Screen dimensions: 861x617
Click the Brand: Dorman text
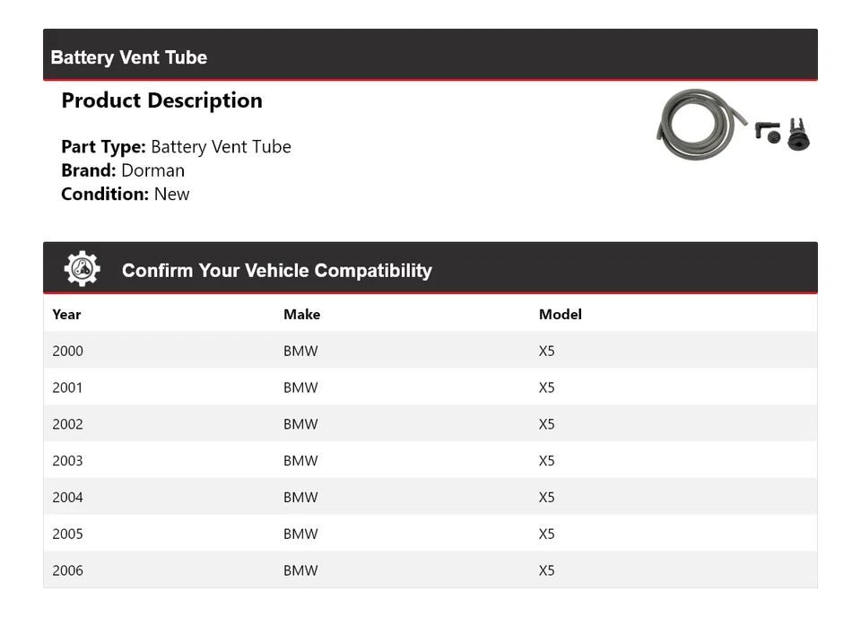[x=123, y=170]
